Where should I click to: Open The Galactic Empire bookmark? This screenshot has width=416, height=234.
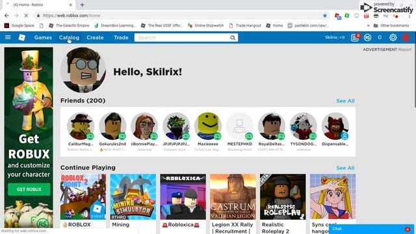pos(69,25)
